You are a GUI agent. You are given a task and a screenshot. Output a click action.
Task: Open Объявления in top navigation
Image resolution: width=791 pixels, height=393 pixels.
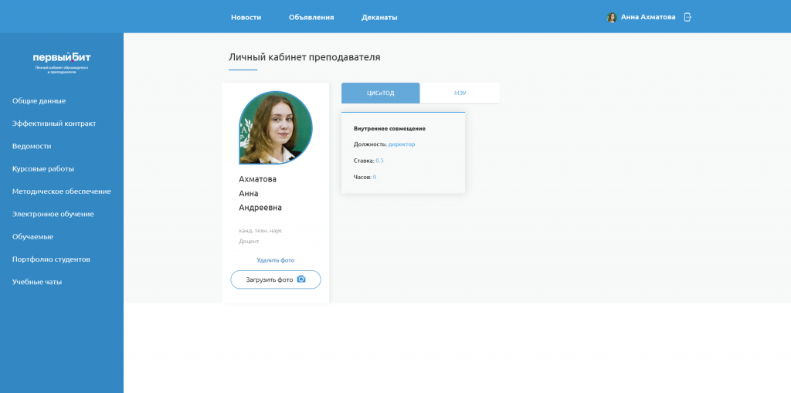click(311, 17)
